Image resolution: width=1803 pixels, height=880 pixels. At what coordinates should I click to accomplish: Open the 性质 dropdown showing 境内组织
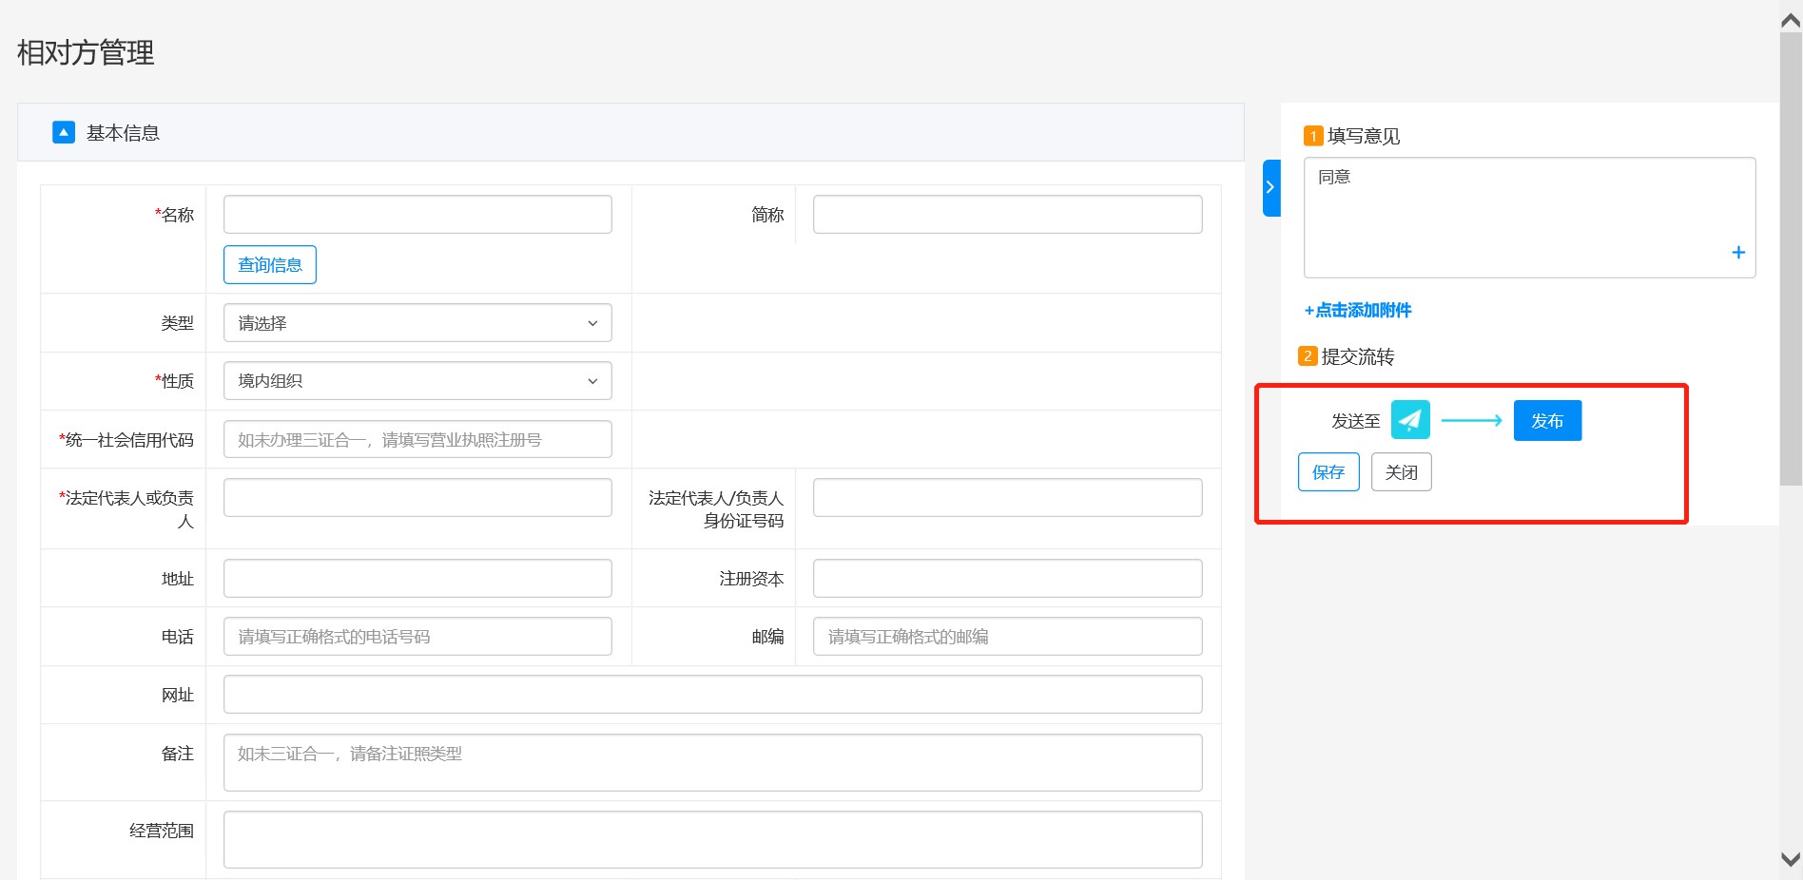417,381
